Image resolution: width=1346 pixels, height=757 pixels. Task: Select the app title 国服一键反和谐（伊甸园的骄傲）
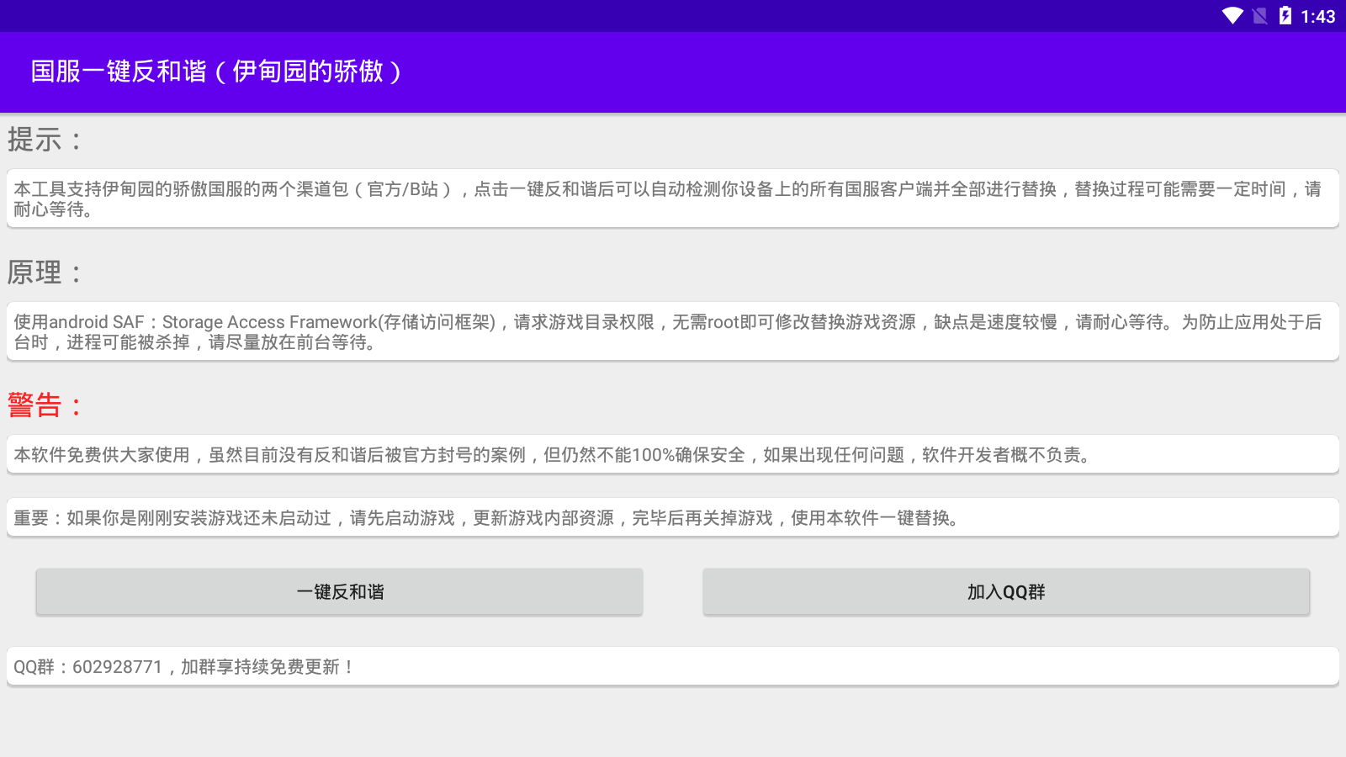[216, 71]
